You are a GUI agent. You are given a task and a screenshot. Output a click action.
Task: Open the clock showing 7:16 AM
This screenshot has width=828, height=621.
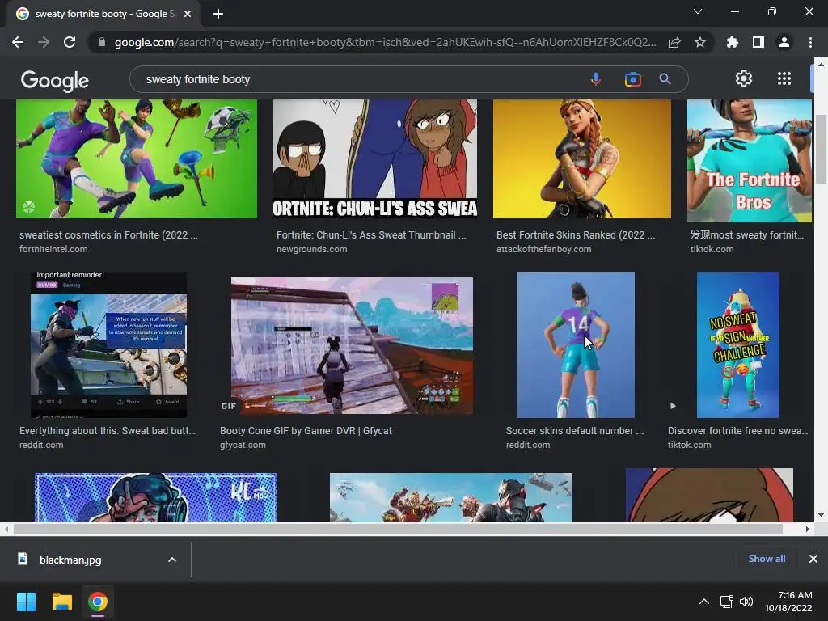tap(788, 602)
